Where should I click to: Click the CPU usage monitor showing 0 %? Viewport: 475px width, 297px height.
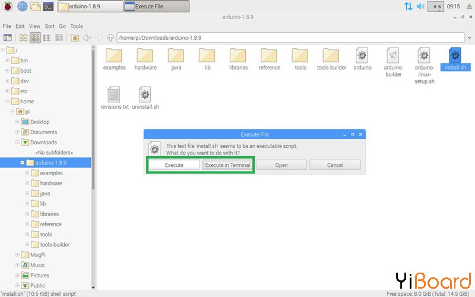[436, 7]
